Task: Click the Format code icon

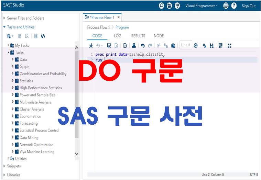Action: click(220, 45)
